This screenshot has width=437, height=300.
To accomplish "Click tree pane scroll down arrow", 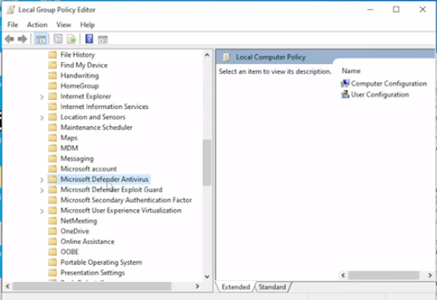I will coord(207,276).
